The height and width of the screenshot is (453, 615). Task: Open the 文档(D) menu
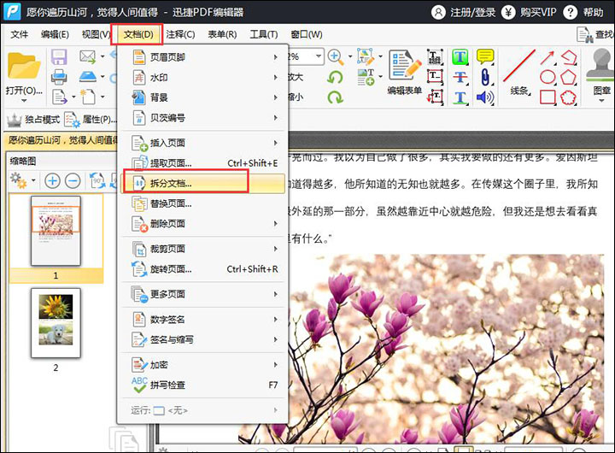(x=138, y=34)
